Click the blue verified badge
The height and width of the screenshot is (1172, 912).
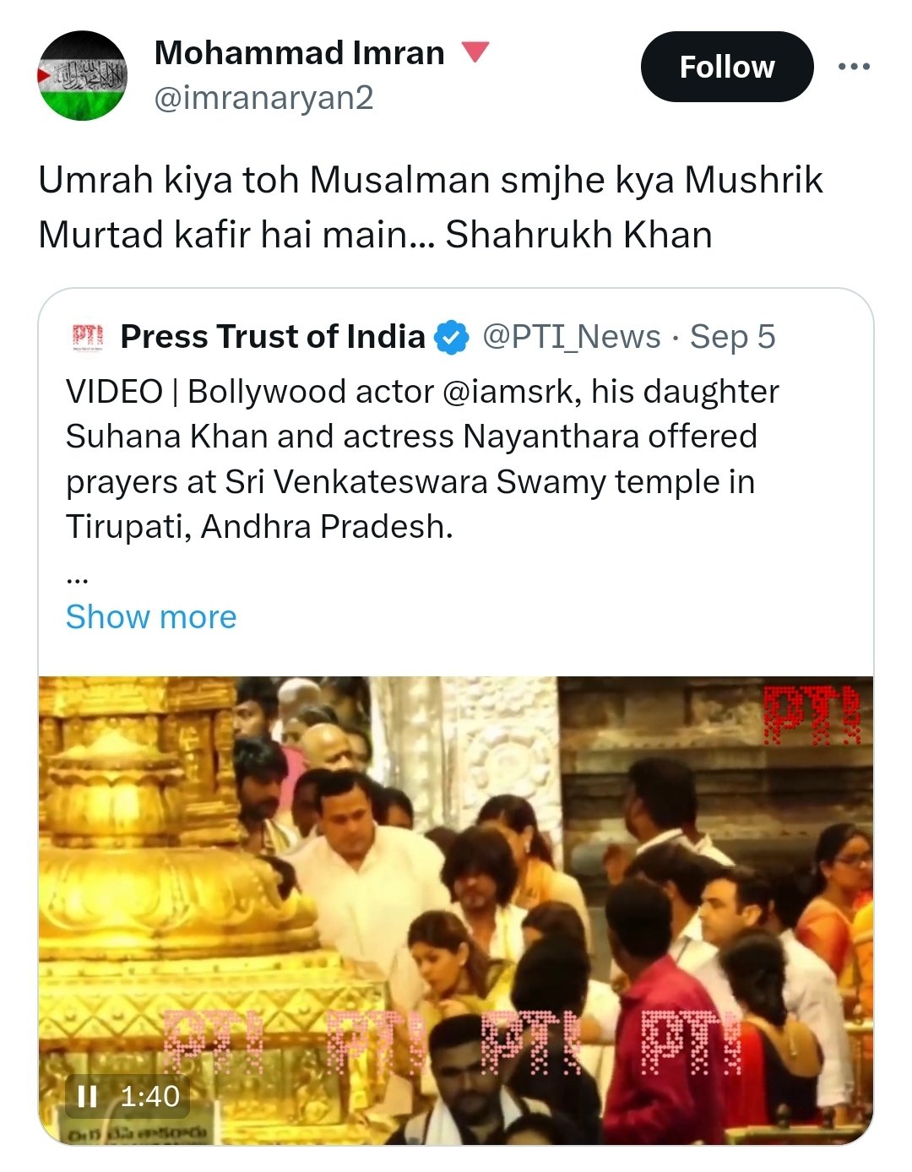coord(451,337)
